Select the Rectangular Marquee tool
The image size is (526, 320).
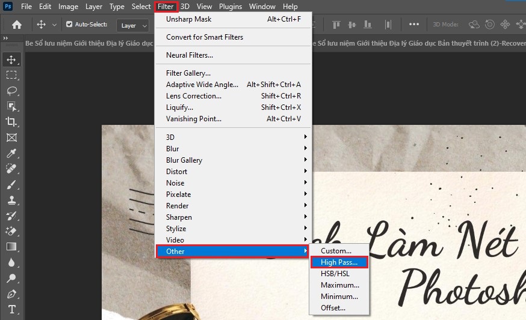(11, 75)
